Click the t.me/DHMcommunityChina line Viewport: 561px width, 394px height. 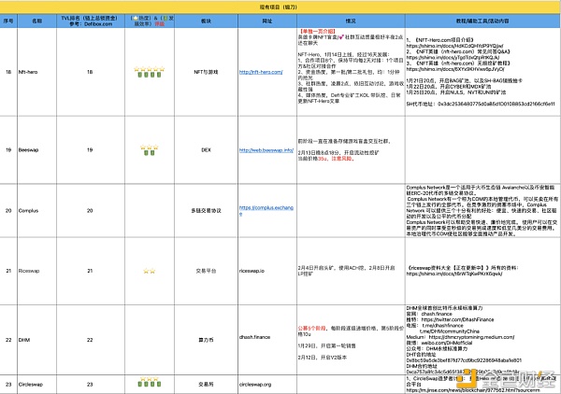(x=449, y=331)
